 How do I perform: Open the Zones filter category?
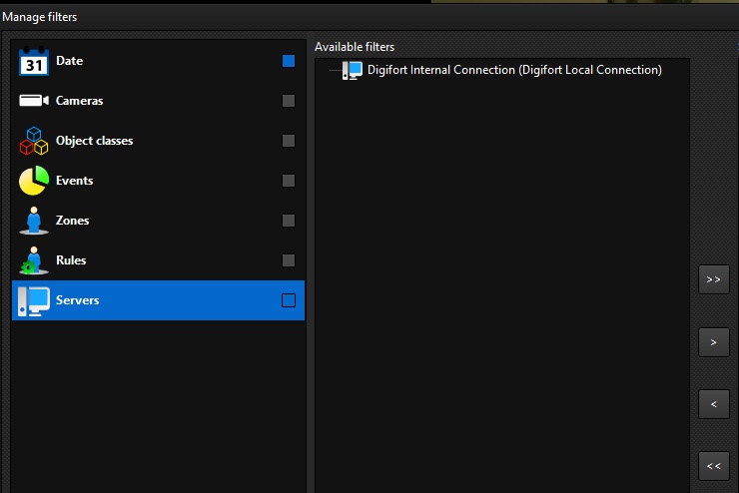point(158,221)
